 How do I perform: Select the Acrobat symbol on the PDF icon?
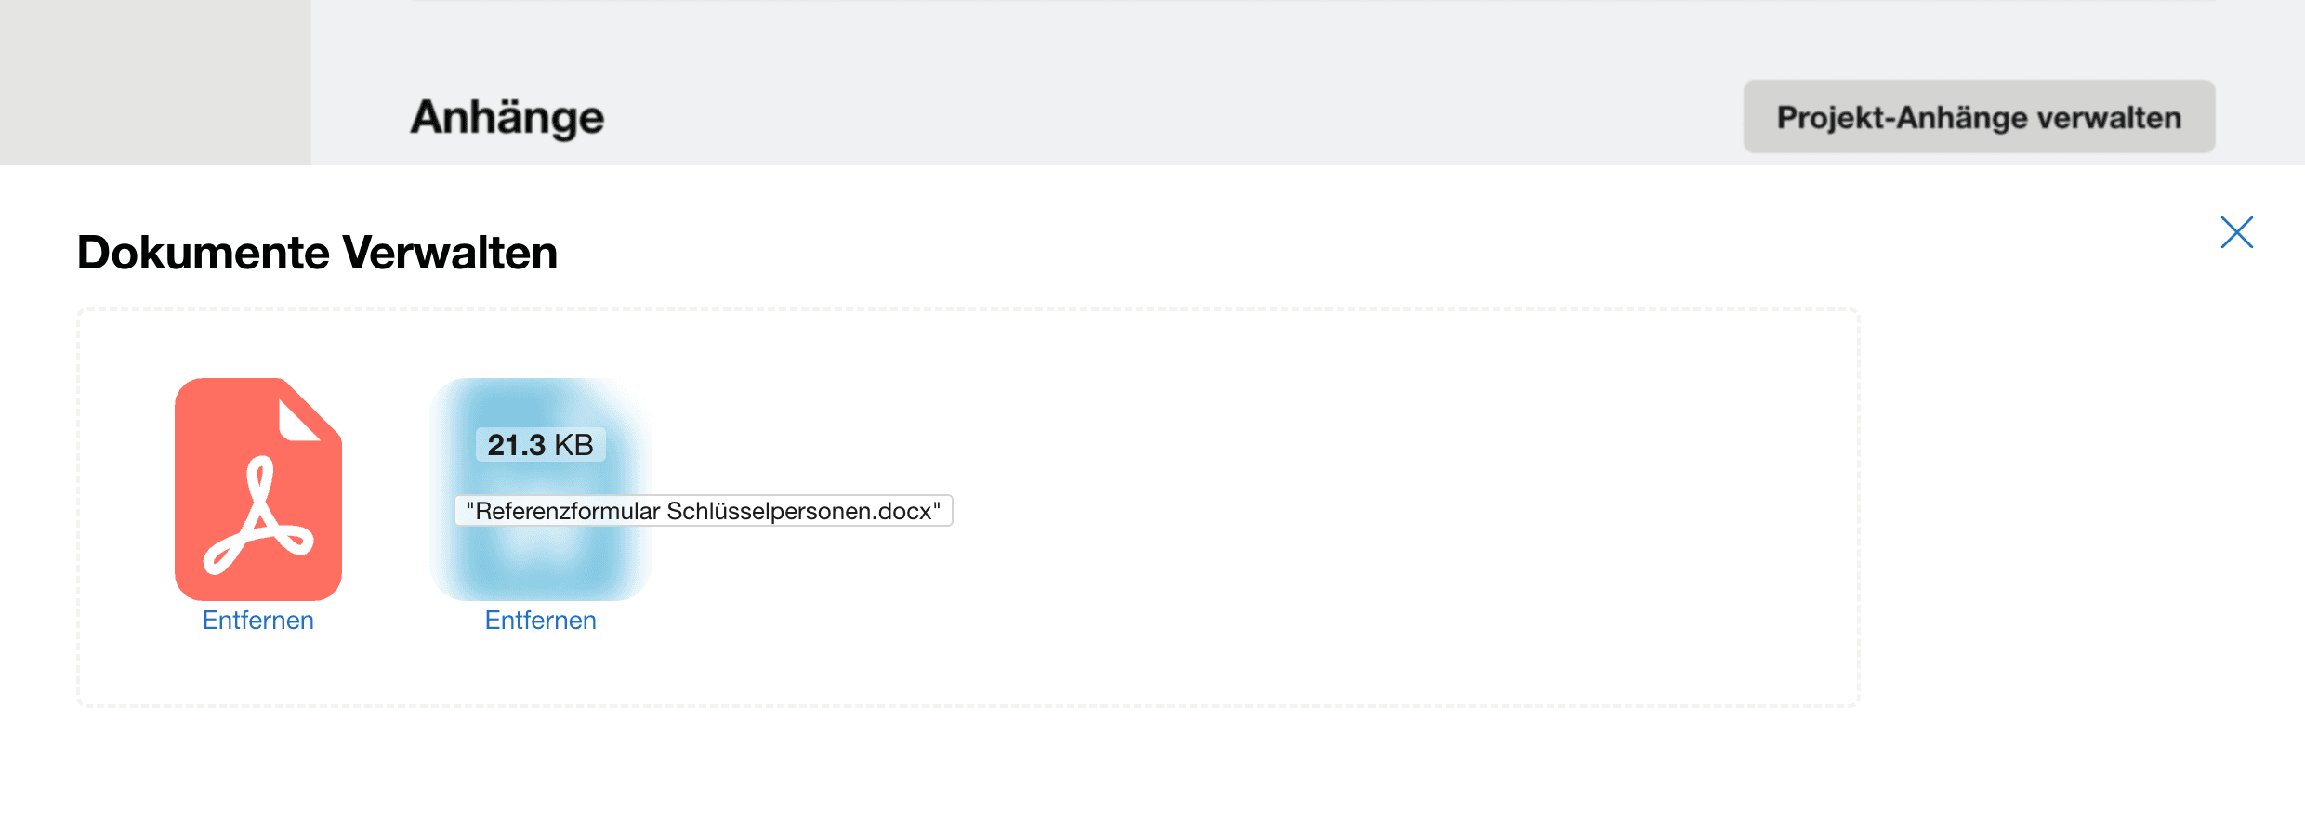[257, 516]
